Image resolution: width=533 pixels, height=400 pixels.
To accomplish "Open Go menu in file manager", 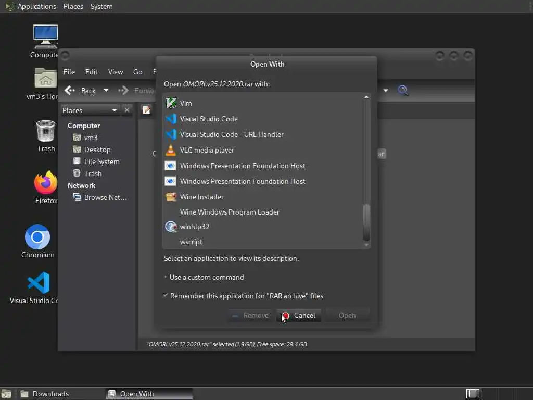I will [137, 72].
